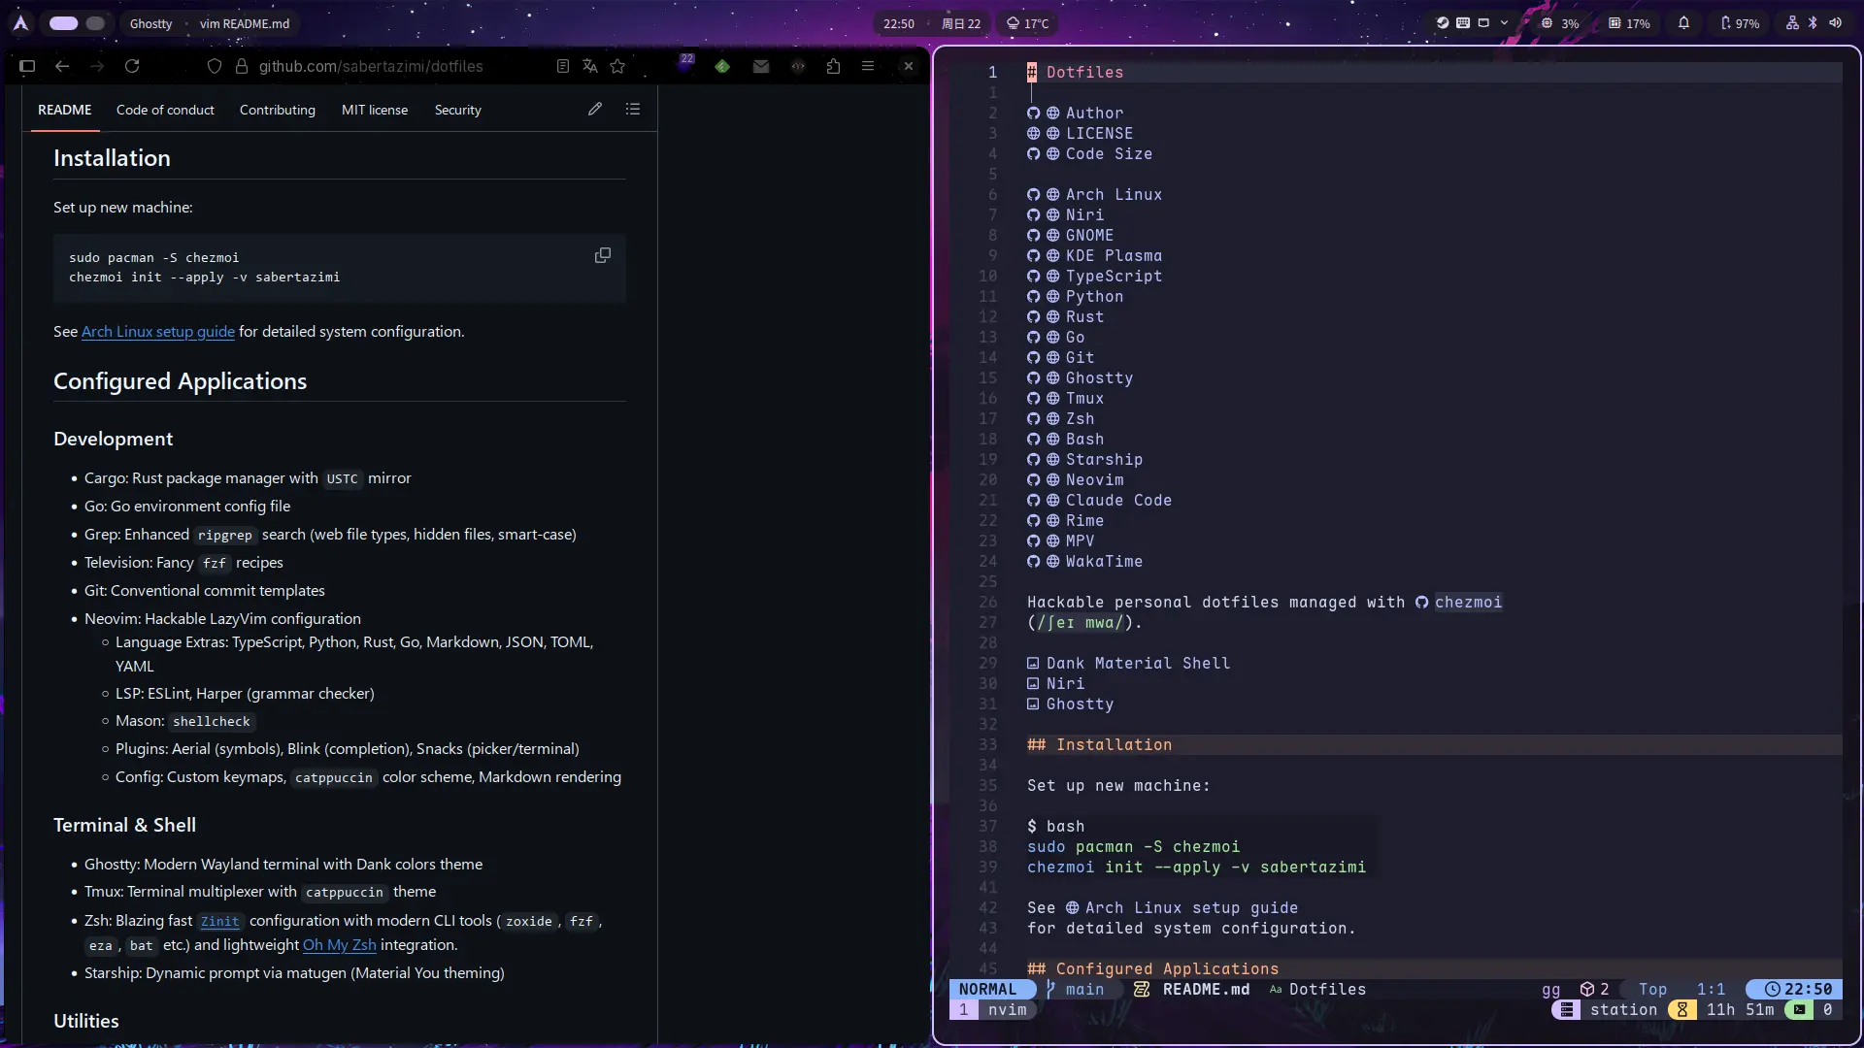Open the notifications bell in top bar
1864x1048 pixels.
coord(1684,23)
